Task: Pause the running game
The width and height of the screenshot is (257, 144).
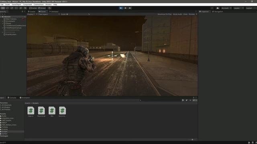Action: (125, 8)
